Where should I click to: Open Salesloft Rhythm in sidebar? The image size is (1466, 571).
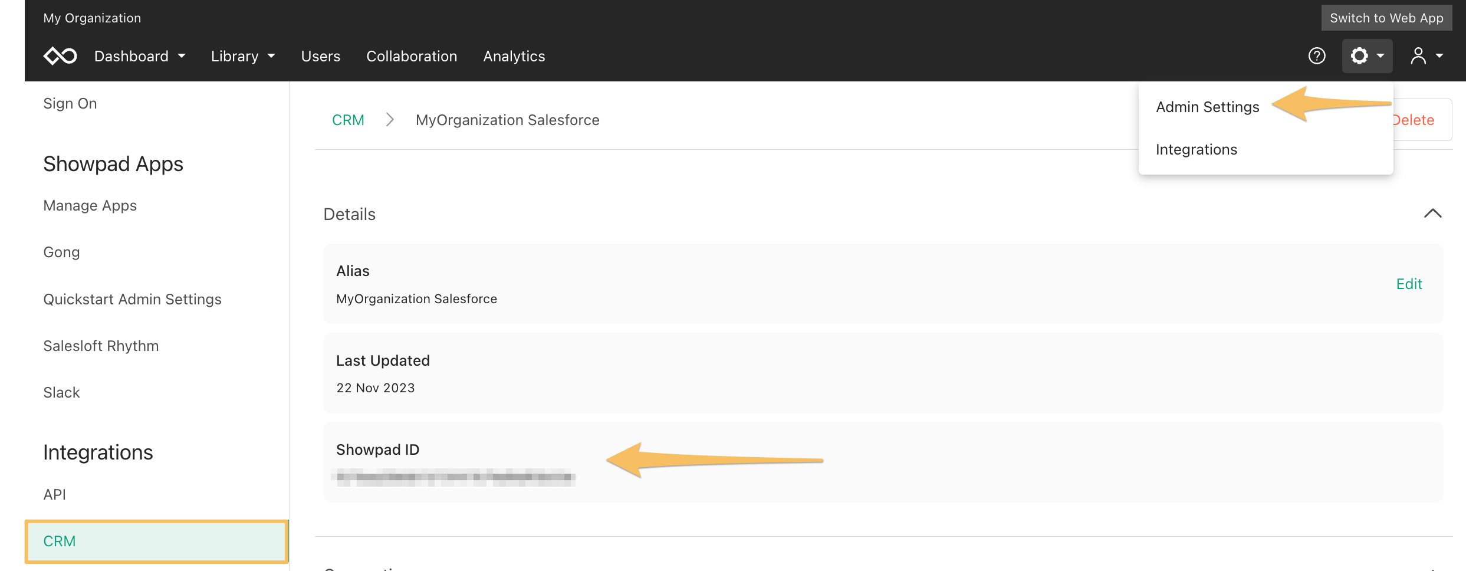click(x=101, y=346)
